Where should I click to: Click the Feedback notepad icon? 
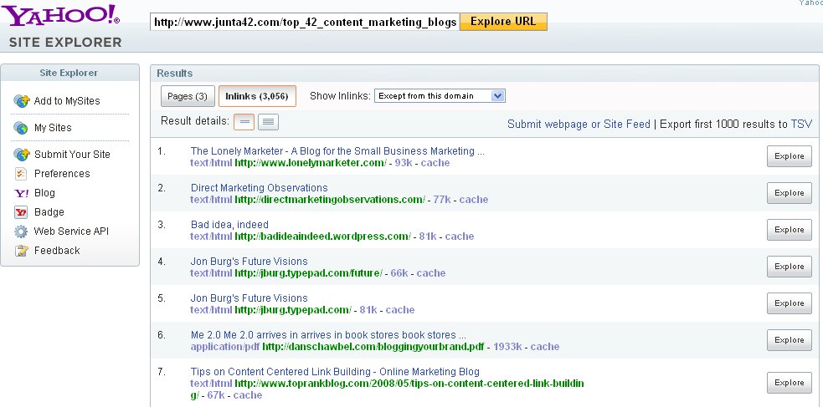(20, 251)
